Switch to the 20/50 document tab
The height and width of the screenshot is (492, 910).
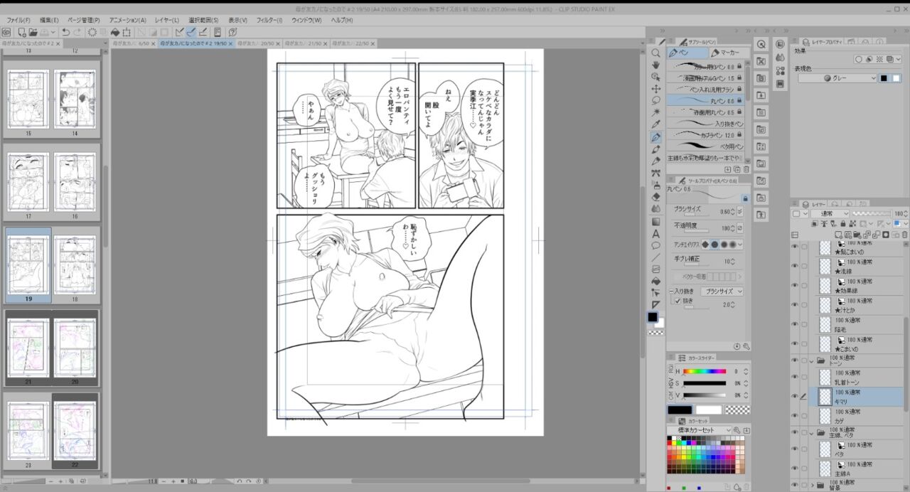click(257, 43)
